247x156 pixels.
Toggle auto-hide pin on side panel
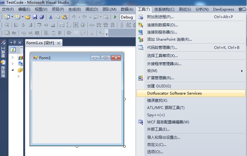click(15, 42)
